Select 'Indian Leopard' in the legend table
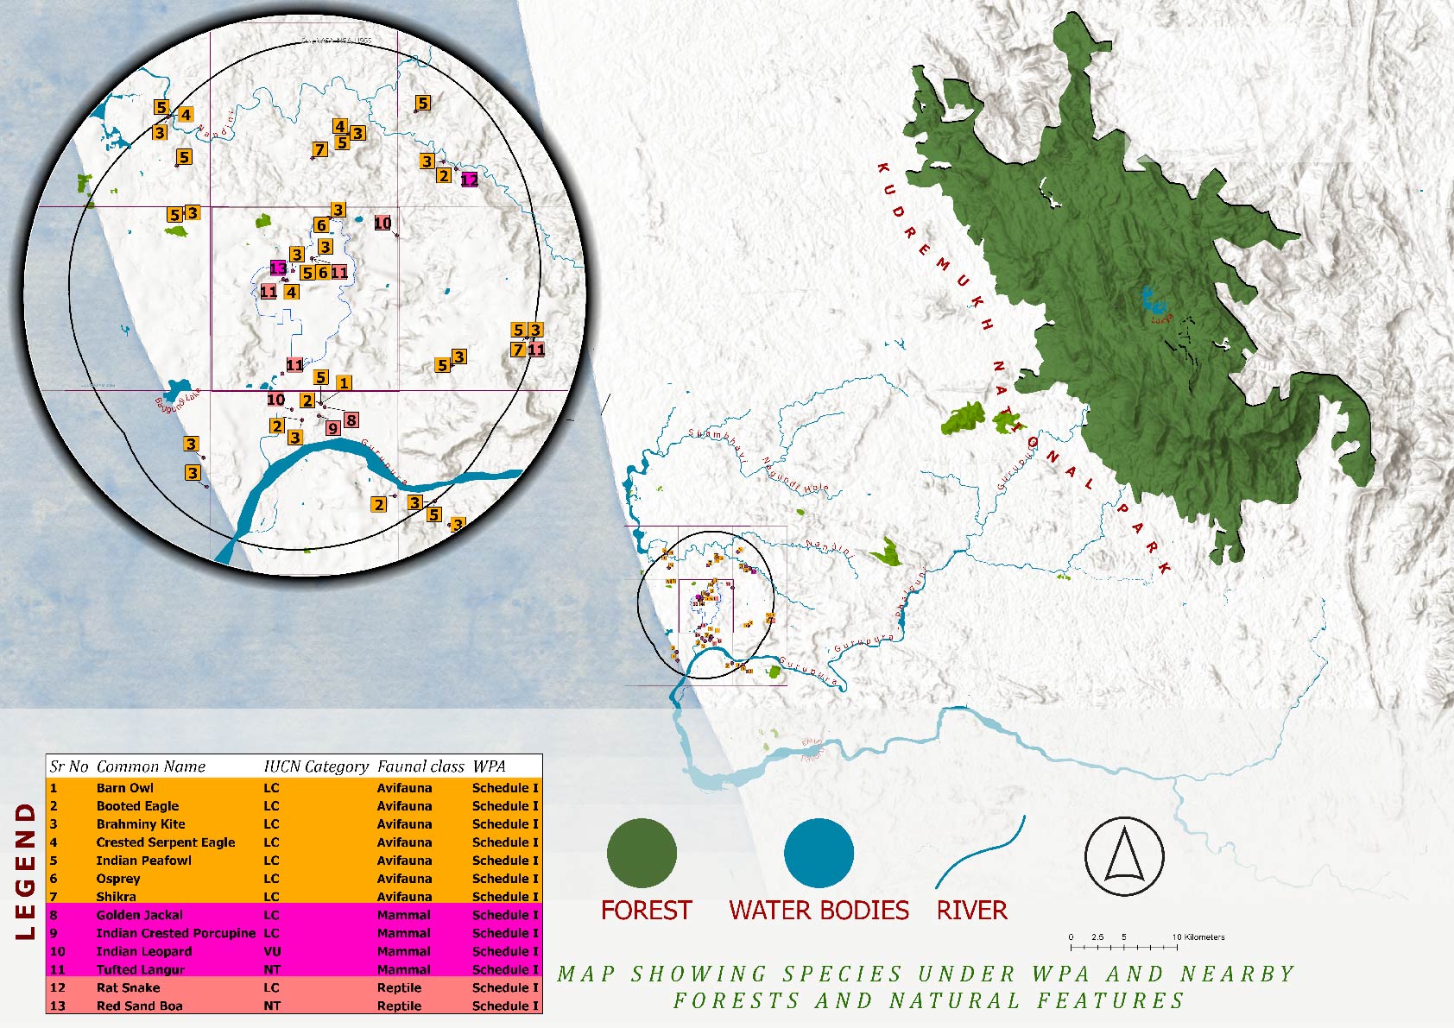 pyautogui.click(x=144, y=951)
